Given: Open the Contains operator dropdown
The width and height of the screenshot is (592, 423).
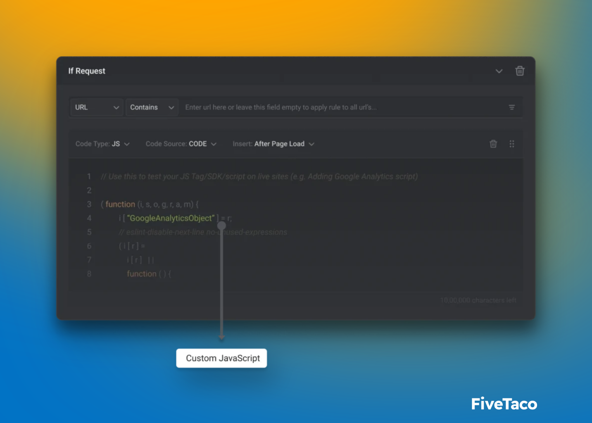Looking at the screenshot, I should (152, 107).
